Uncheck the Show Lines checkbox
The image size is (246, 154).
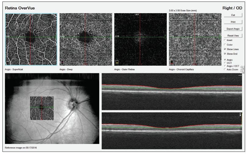[x=225, y=49]
